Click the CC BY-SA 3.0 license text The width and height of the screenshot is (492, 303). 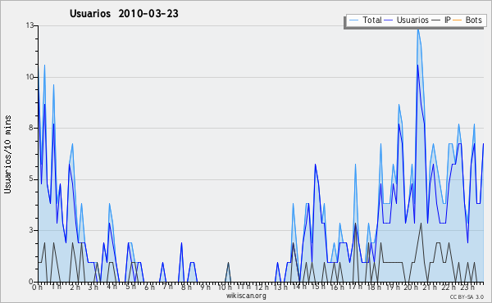467,296
